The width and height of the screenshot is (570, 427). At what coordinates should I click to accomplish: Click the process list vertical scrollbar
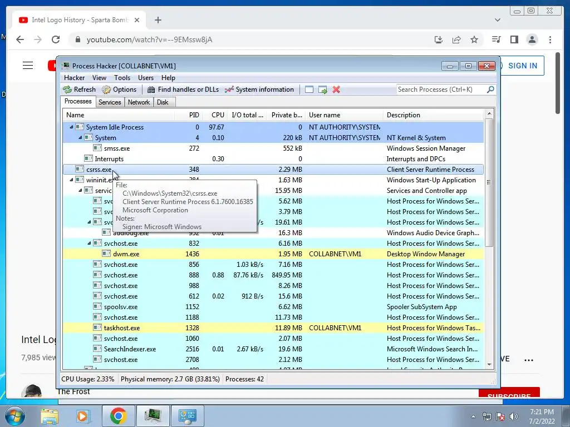489,182
